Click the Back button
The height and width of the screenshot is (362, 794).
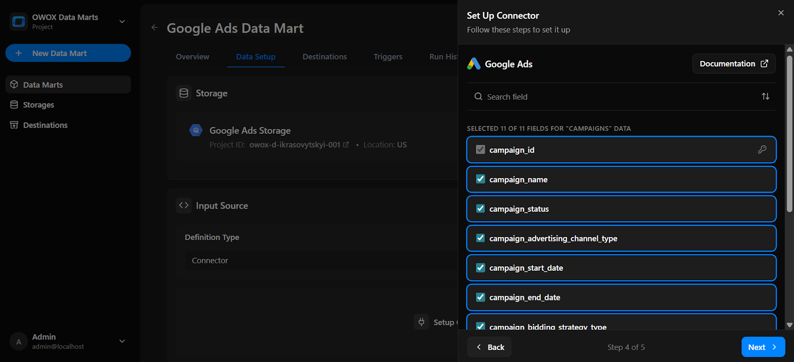tap(489, 347)
